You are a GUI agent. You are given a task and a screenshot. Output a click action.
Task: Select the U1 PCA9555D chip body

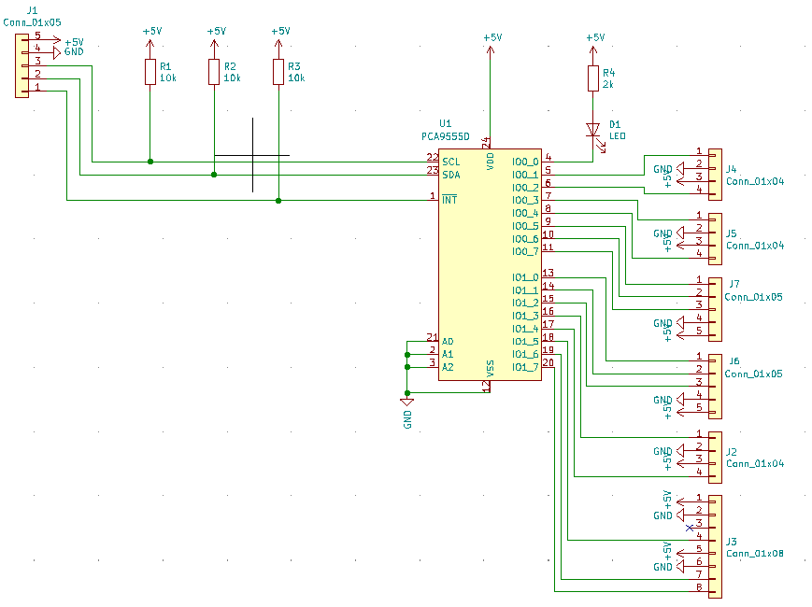pyautogui.click(x=490, y=265)
